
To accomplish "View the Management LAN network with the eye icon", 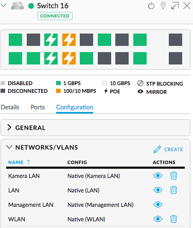I will [x=158, y=204].
